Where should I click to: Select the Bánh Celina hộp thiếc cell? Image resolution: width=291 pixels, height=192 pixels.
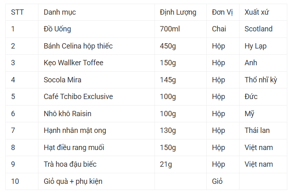(78, 46)
